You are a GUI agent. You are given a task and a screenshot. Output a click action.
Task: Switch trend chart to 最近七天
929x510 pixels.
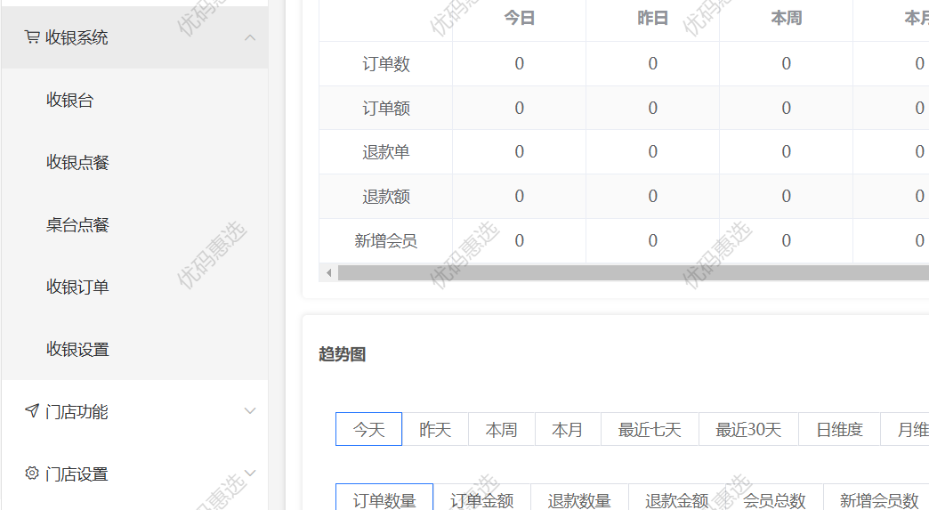[650, 430]
